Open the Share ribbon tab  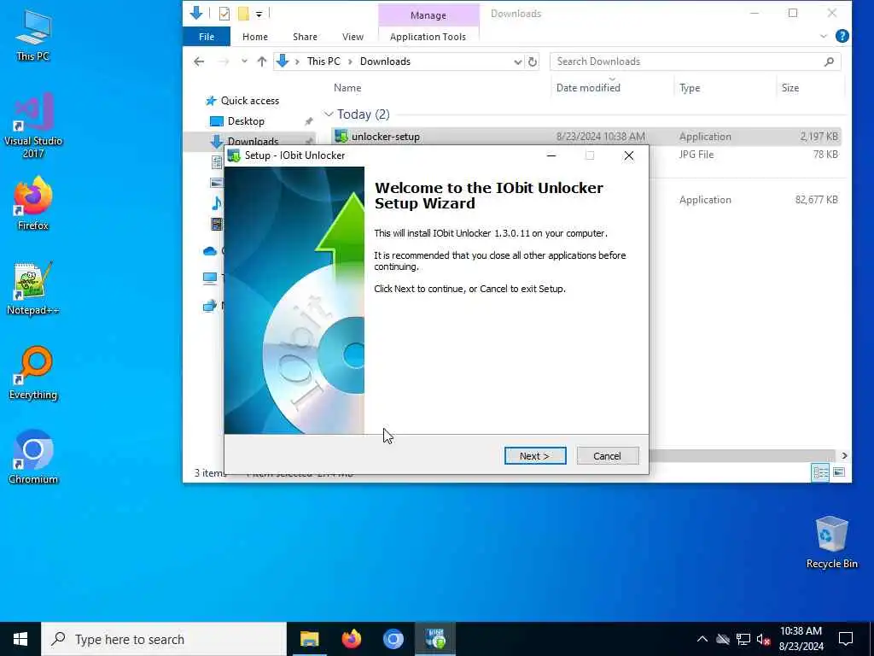click(305, 37)
